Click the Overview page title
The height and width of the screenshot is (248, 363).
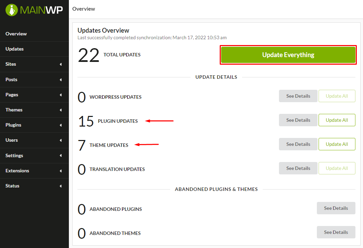tap(84, 9)
